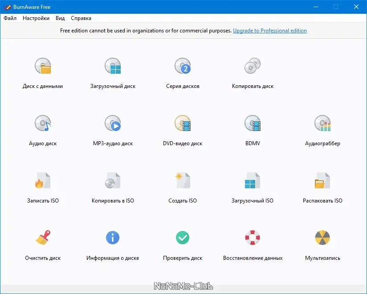Select the BDMV disc icon
The width and height of the screenshot is (367, 294).
(x=253, y=123)
